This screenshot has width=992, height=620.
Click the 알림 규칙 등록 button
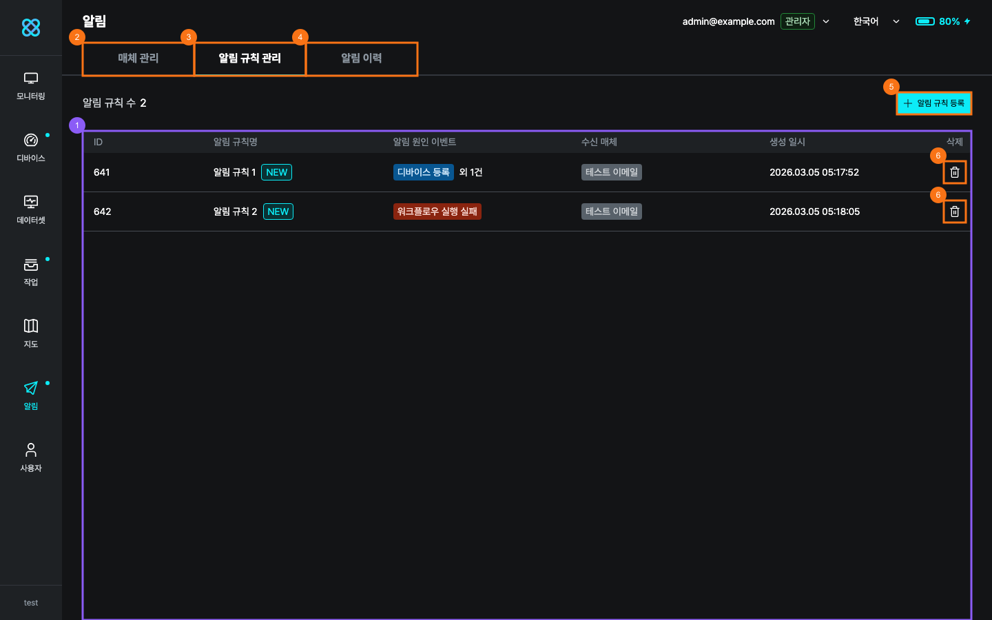pos(933,103)
